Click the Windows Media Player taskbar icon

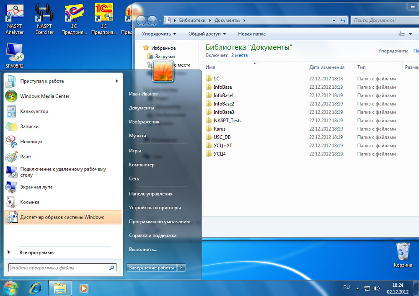(84, 288)
